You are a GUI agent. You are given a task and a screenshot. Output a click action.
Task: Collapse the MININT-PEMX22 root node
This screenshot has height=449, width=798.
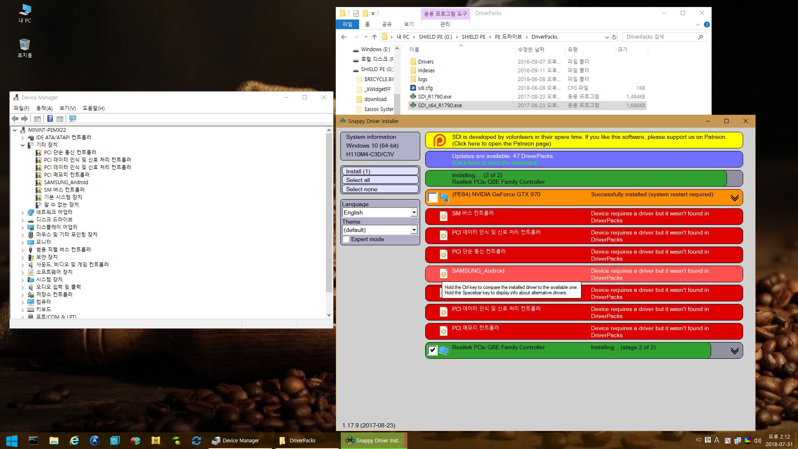(15, 130)
